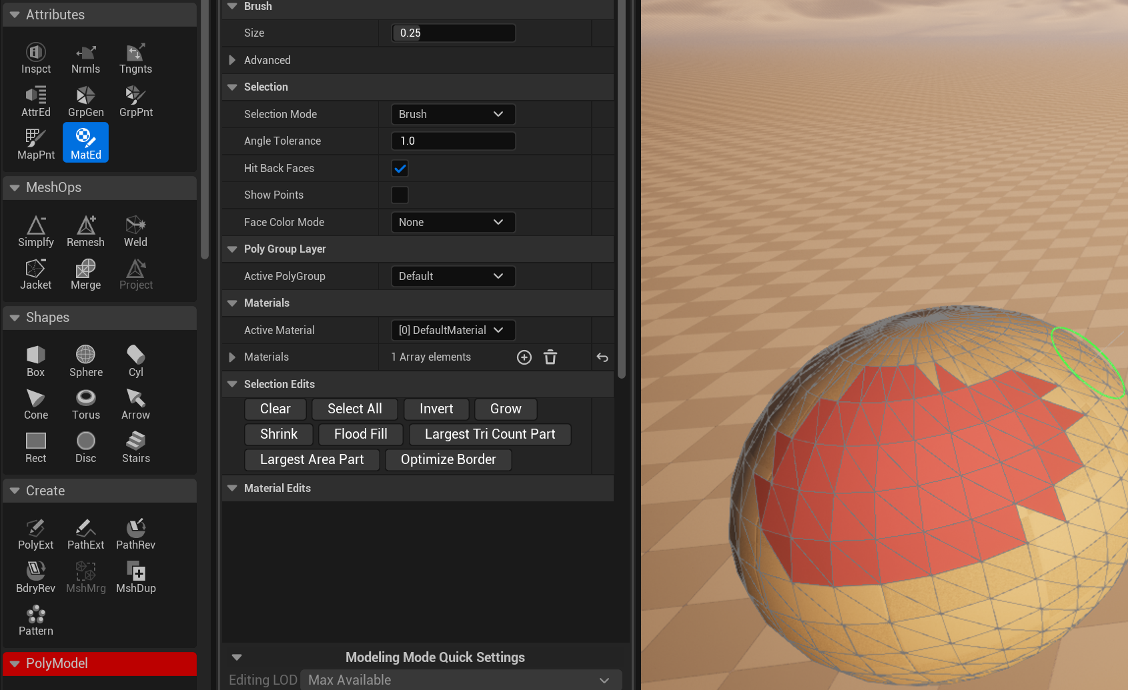This screenshot has width=1128, height=690.
Task: Select the Simplify mesh tool
Action: [x=35, y=231]
